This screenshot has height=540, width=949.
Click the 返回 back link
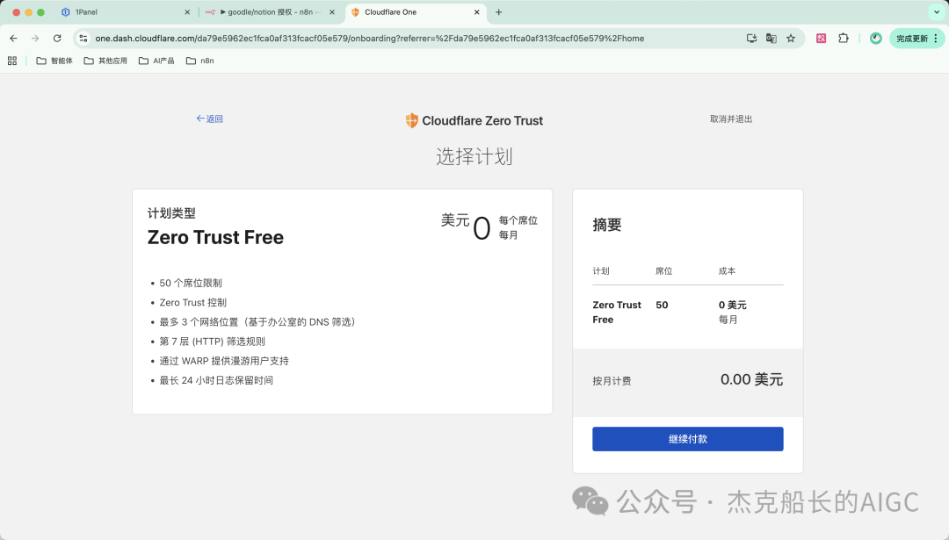click(x=209, y=119)
